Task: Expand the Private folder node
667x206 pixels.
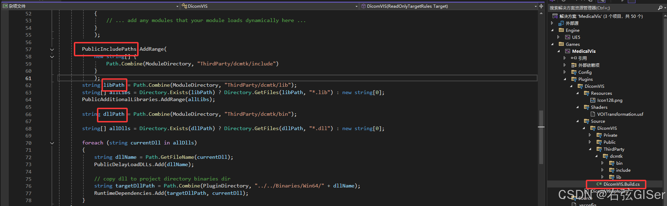Action: click(590, 135)
